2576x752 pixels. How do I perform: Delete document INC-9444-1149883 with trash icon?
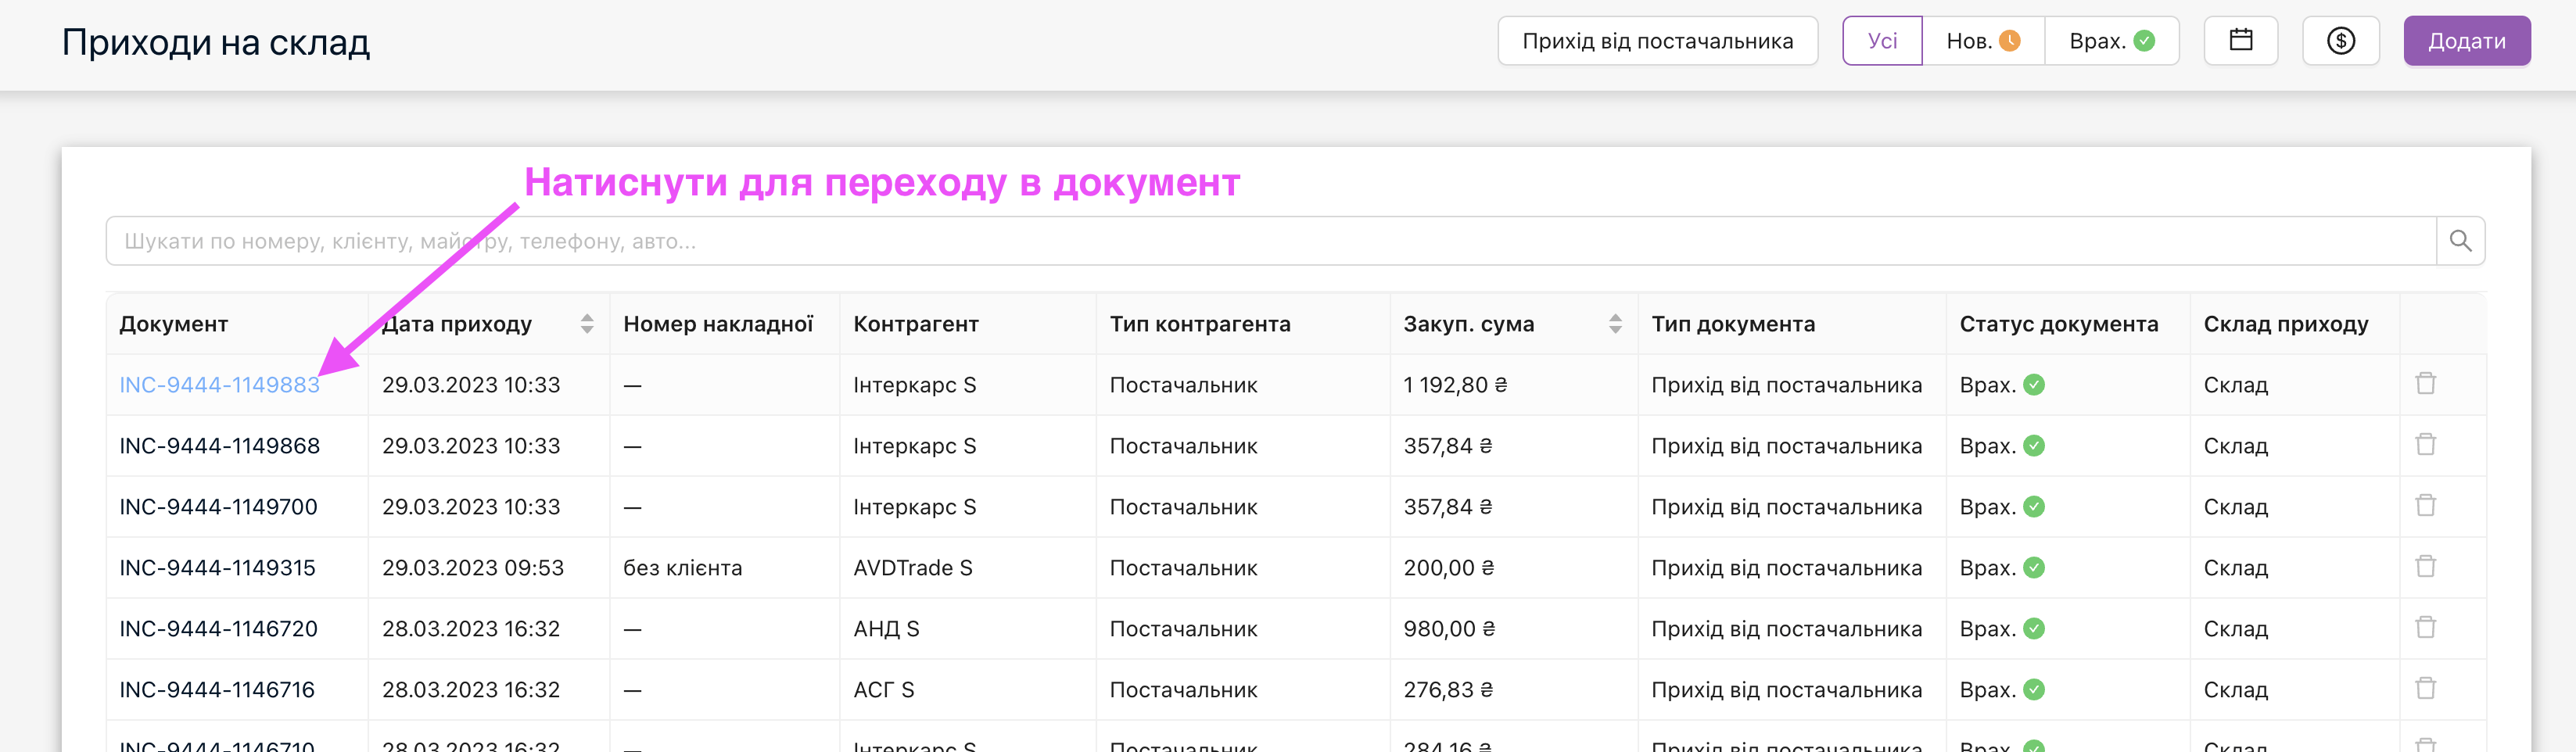coord(2425,384)
